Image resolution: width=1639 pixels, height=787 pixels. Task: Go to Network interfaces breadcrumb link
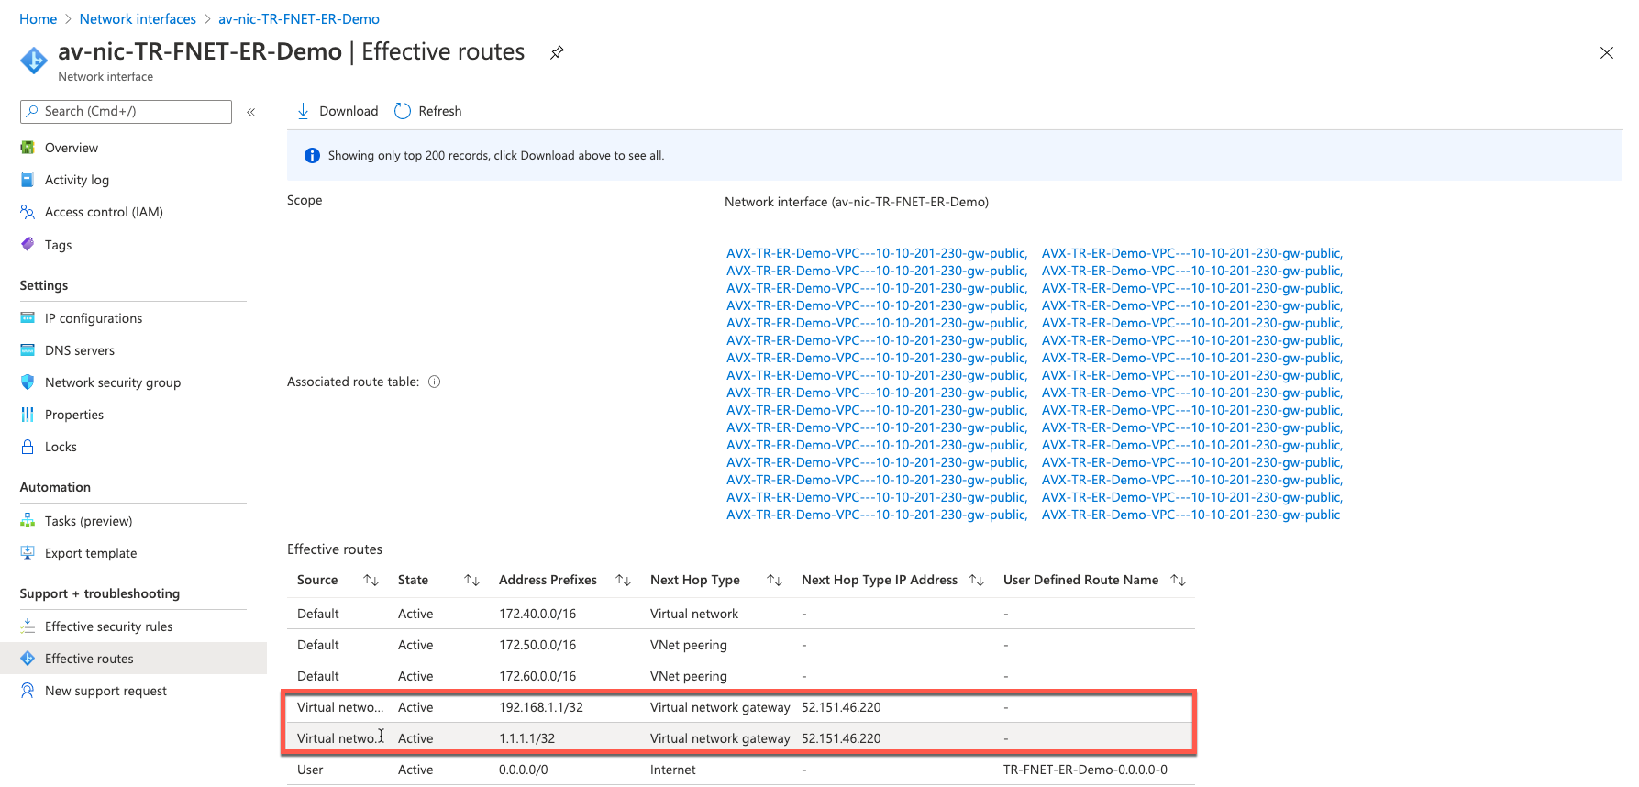point(138,18)
